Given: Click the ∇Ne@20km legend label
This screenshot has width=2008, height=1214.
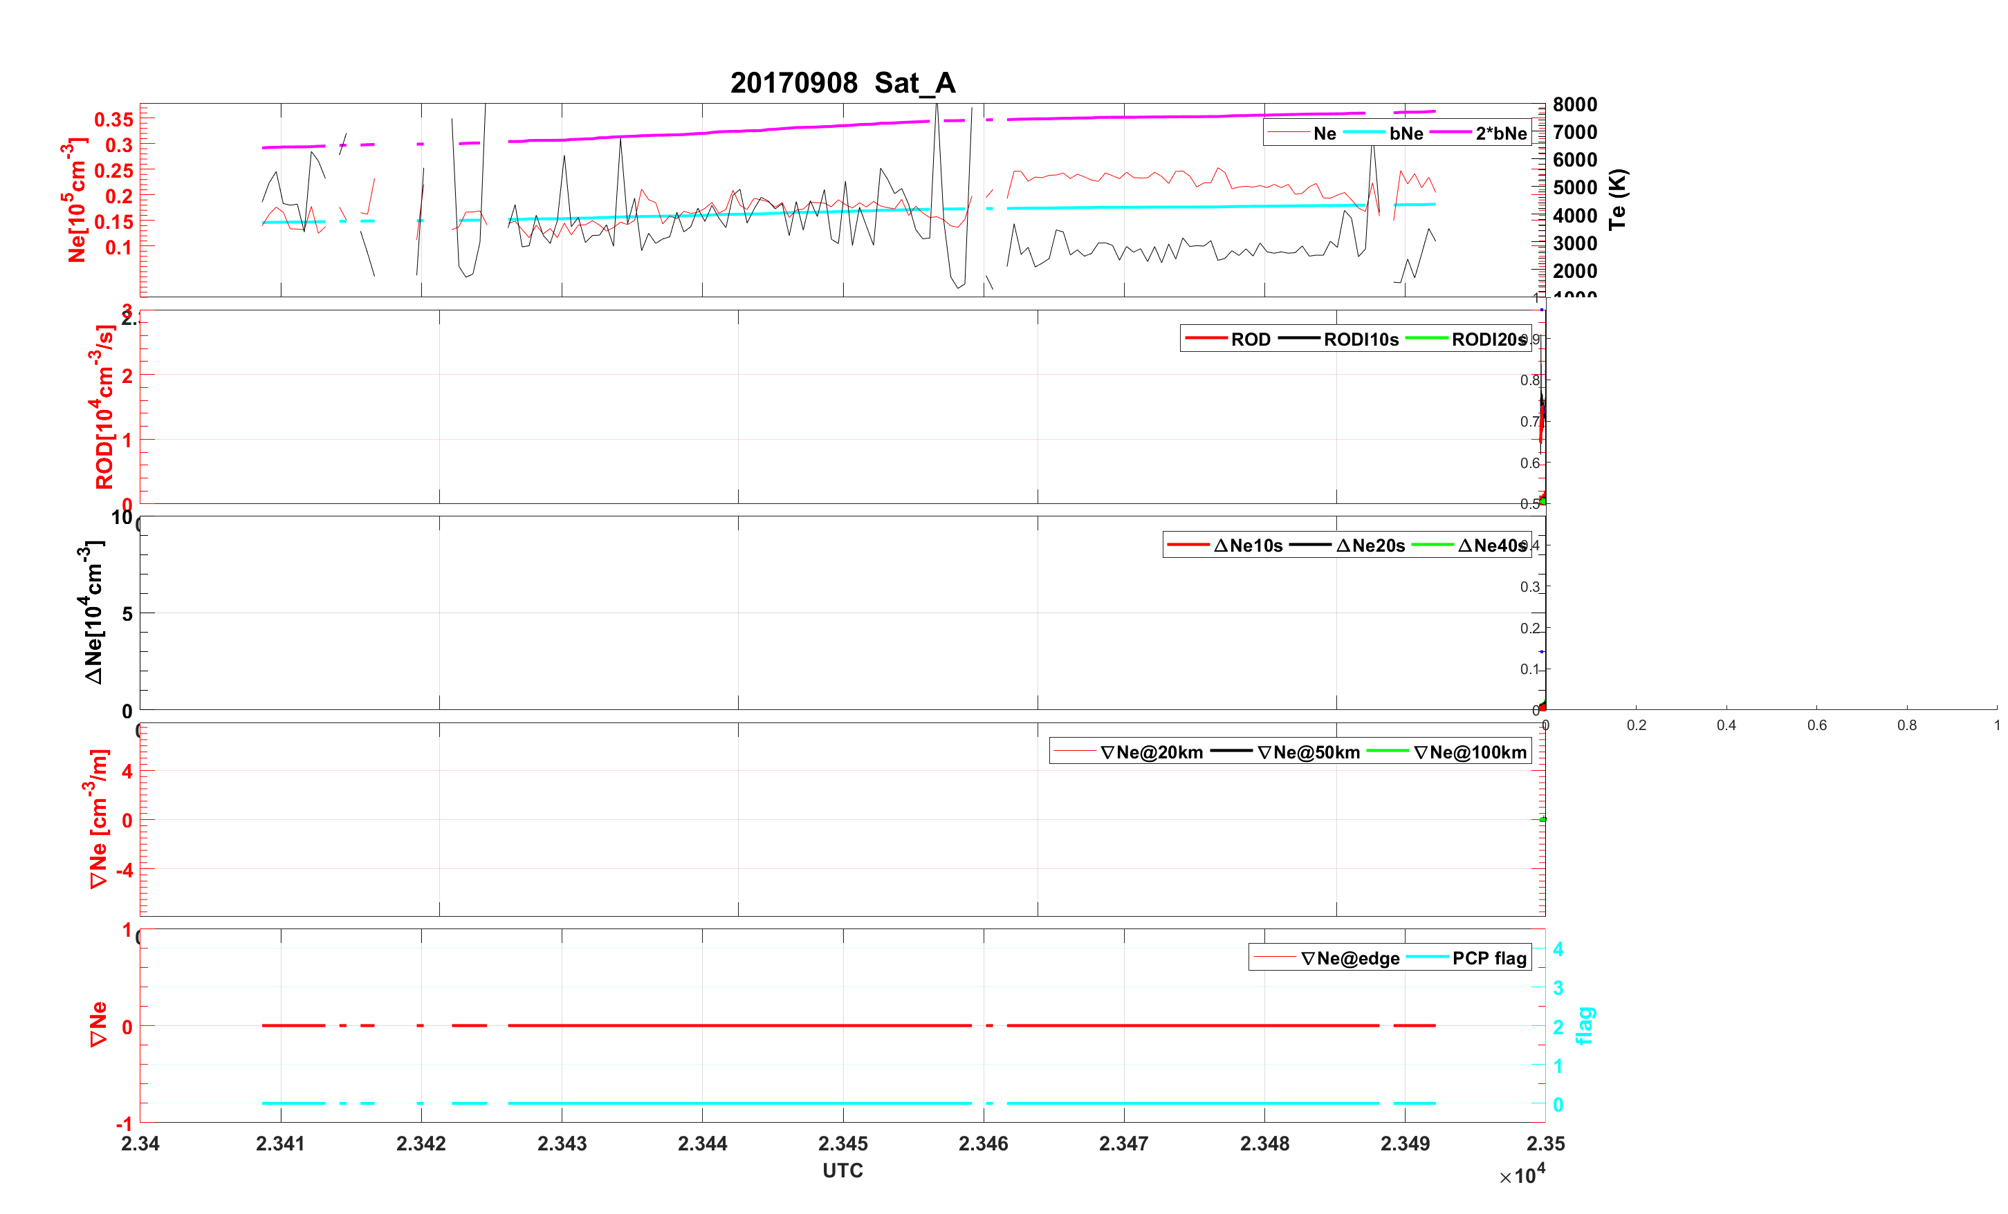Looking at the screenshot, I should (1152, 752).
